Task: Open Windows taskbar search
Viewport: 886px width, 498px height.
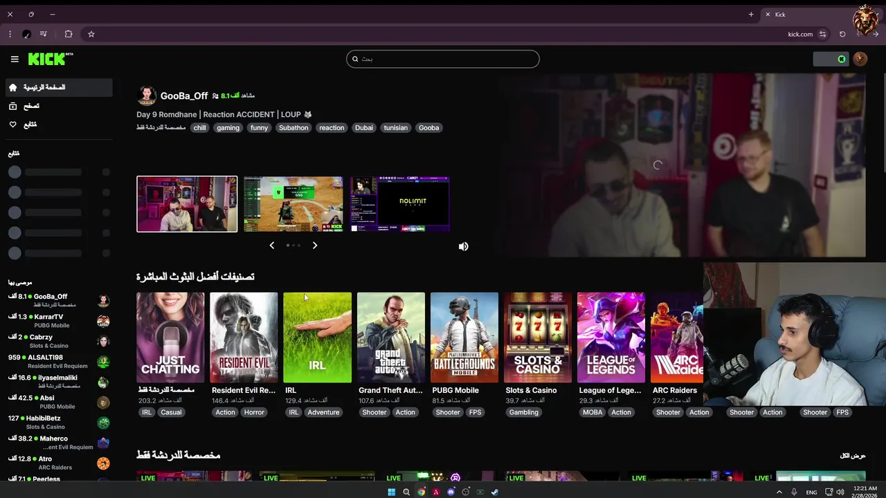Action: [x=406, y=492]
